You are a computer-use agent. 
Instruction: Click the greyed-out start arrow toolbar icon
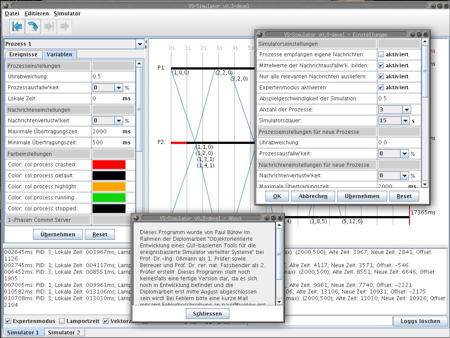pyautogui.click(x=64, y=26)
